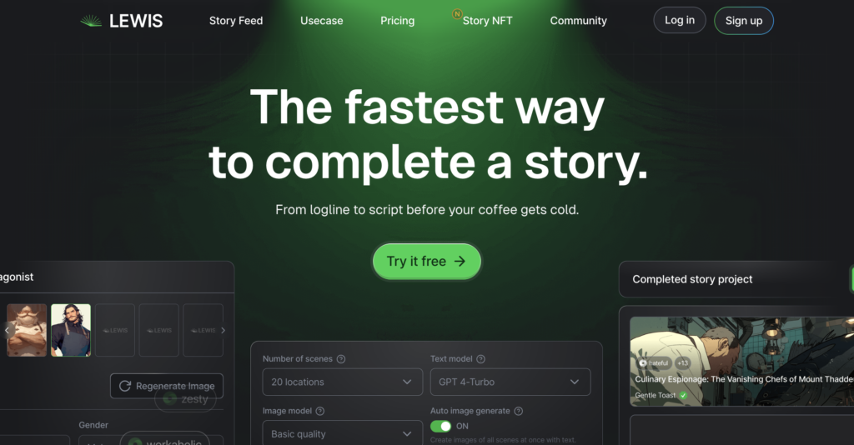The image size is (854, 445).
Task: Open the GPT 4-Turbo text model dropdown
Action: click(x=510, y=382)
